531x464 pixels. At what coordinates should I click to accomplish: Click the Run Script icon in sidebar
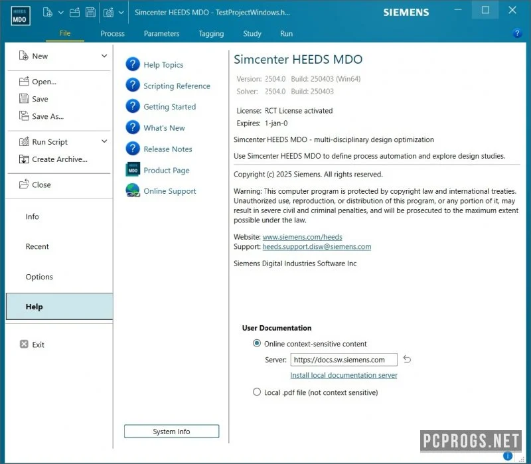[x=24, y=141]
